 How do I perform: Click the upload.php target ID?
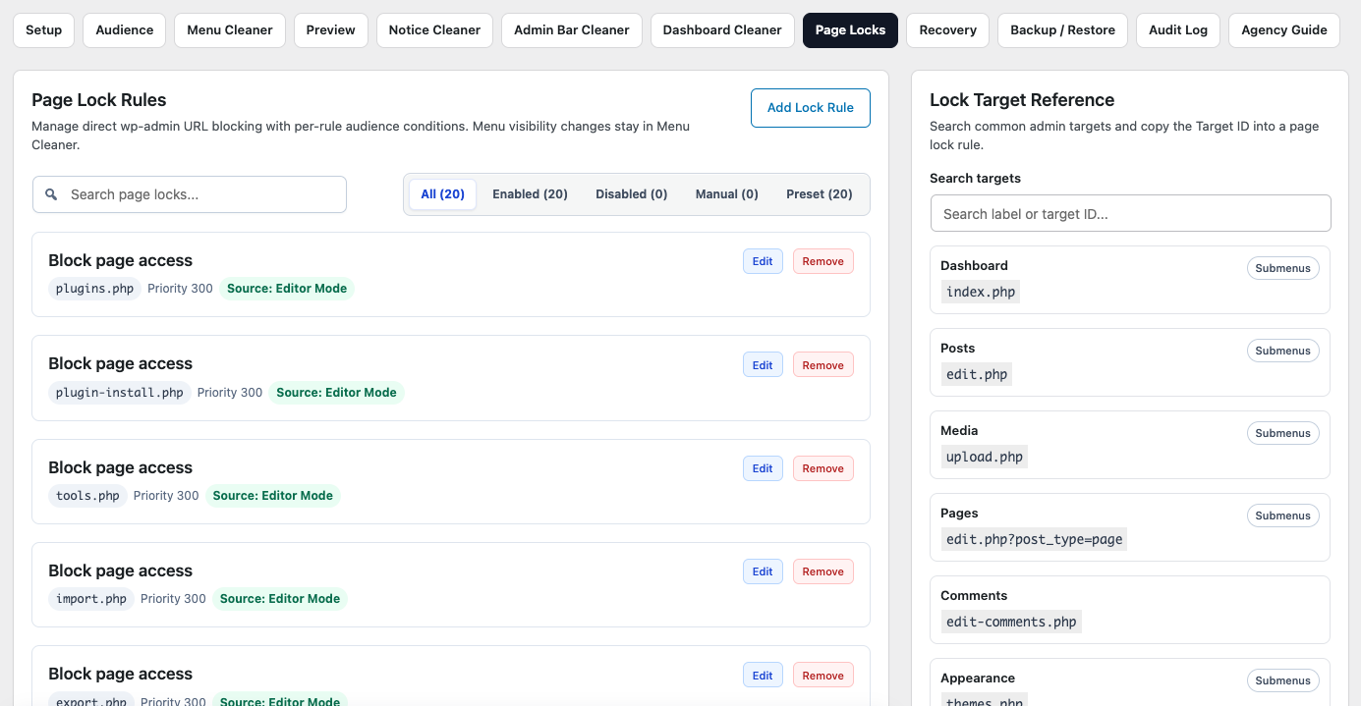985,457
